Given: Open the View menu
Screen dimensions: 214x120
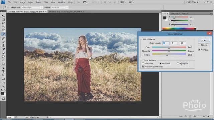Looking at the screenshot, I should click(53, 2).
